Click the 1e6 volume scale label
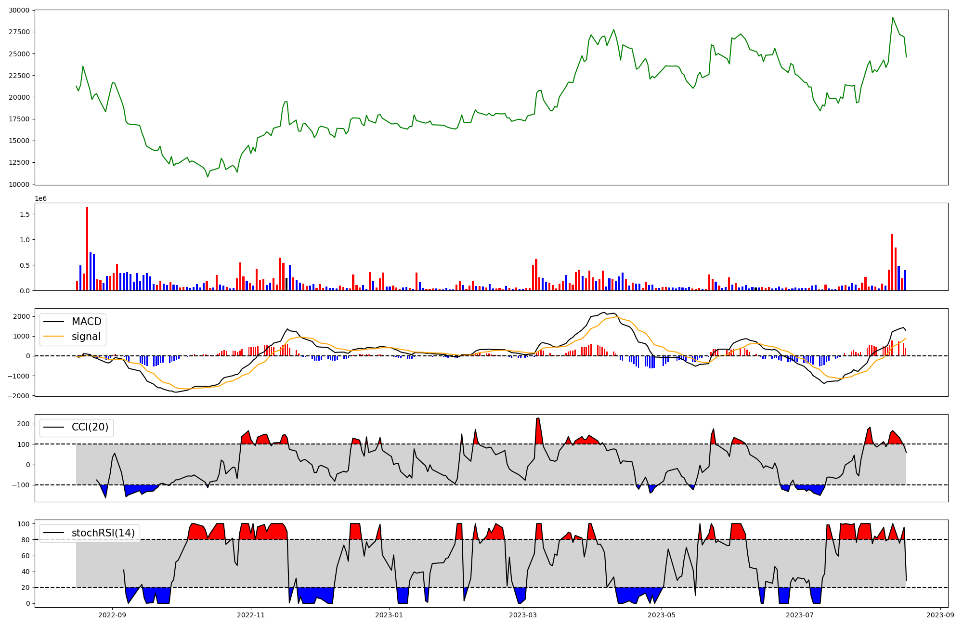Screen dimensions: 963x626 coord(40,198)
